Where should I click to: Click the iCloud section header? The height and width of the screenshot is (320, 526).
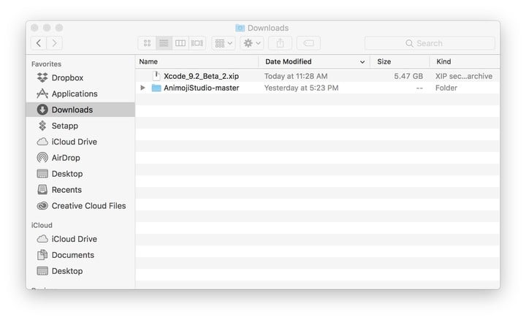pyautogui.click(x=42, y=226)
